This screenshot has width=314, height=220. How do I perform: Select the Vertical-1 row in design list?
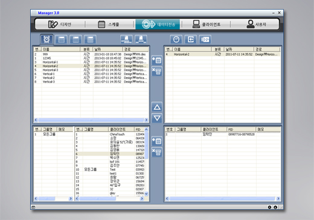(91, 74)
